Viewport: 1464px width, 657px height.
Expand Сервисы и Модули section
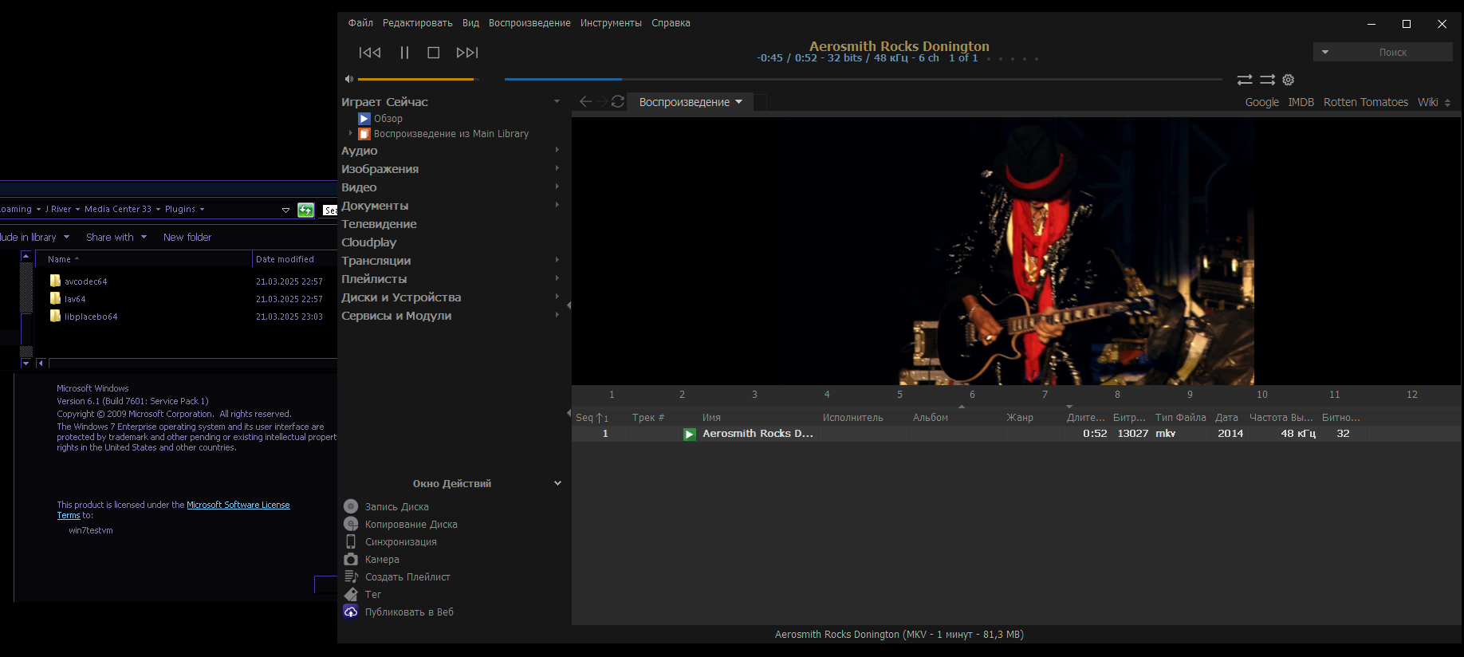pyautogui.click(x=557, y=315)
